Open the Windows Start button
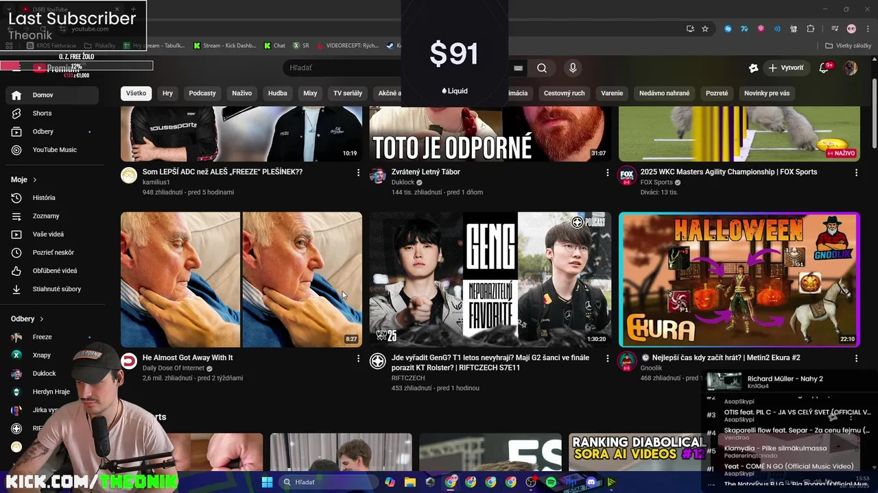The image size is (878, 493). (267, 482)
